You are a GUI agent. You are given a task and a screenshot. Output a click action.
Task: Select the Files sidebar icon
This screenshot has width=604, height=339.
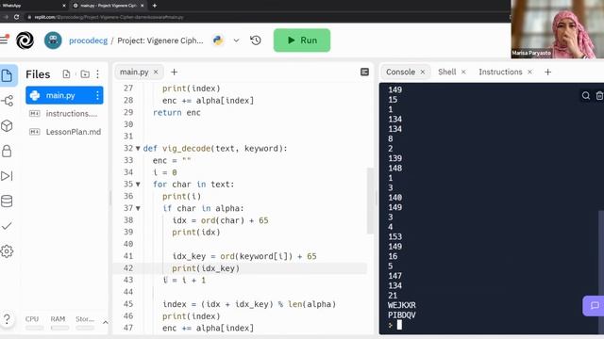click(x=8, y=75)
